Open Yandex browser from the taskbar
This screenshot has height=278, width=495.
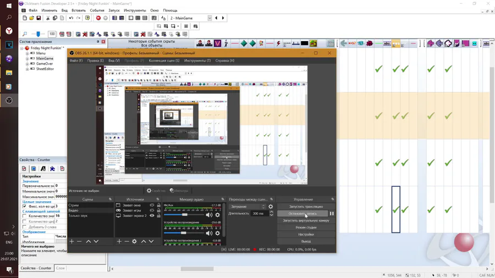coord(9,31)
